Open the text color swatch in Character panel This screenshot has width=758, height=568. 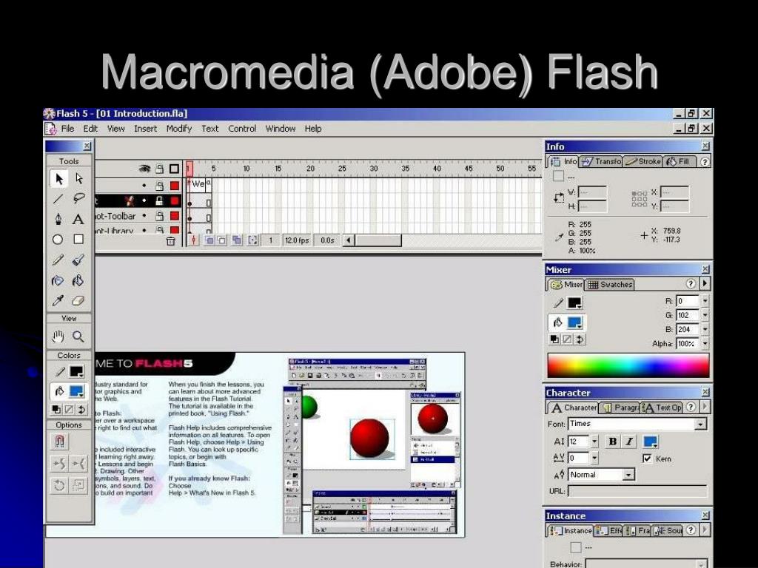coord(650,442)
